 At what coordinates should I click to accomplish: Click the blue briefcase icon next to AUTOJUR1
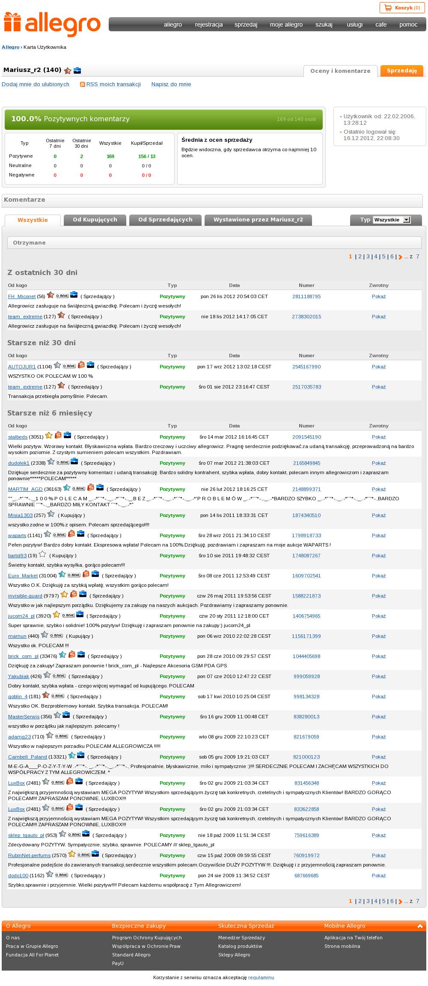[90, 365]
